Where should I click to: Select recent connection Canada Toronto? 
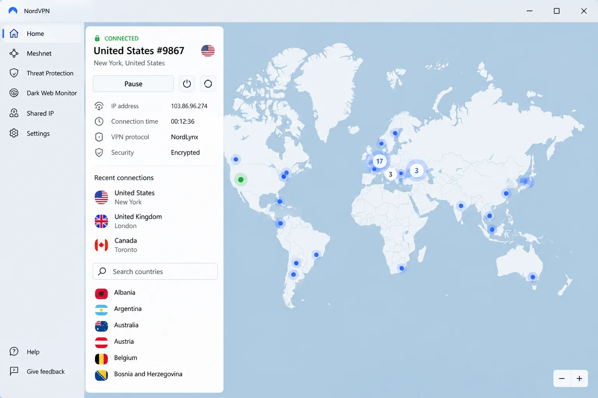[155, 245]
